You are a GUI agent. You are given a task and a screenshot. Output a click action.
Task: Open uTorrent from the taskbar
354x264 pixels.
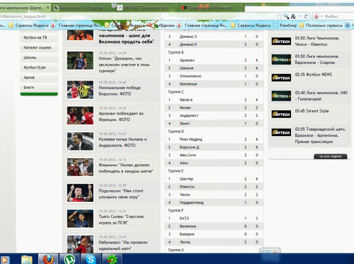pos(69,259)
